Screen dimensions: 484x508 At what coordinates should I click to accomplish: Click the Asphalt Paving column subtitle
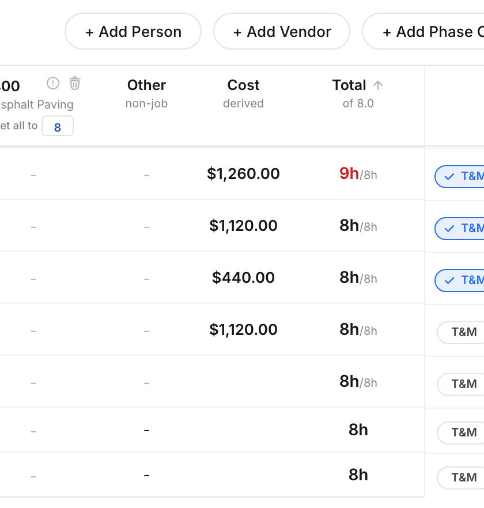pos(36,104)
